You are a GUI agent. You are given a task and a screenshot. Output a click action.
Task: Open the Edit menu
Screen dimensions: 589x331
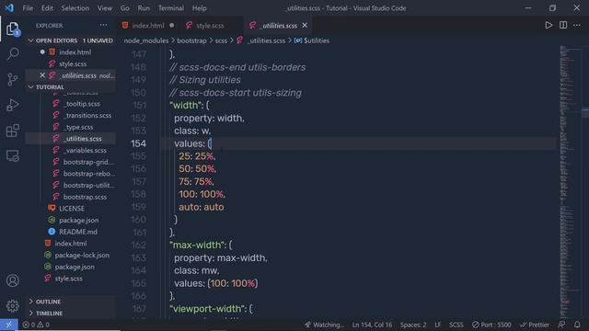pyautogui.click(x=47, y=8)
